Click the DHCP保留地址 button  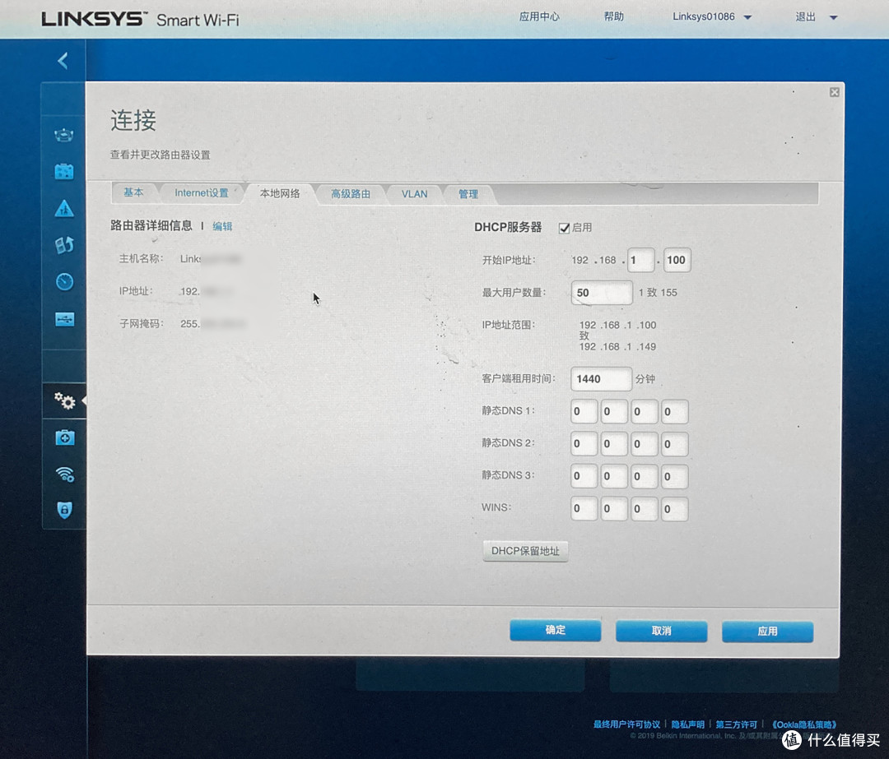click(525, 551)
